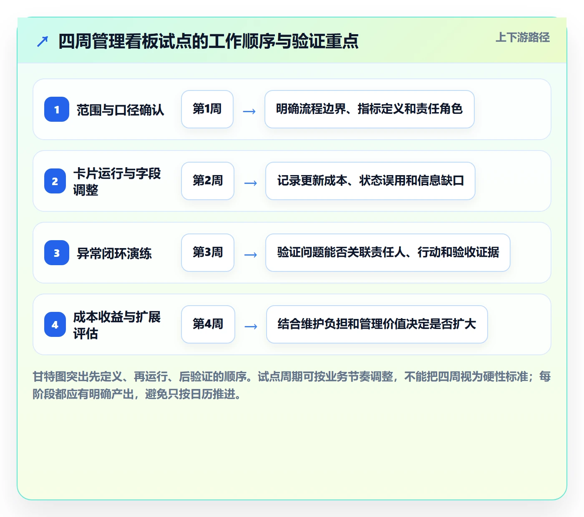
Task: Click the footnote paragraph starting 甘特图突出先定义
Action: coord(292,385)
